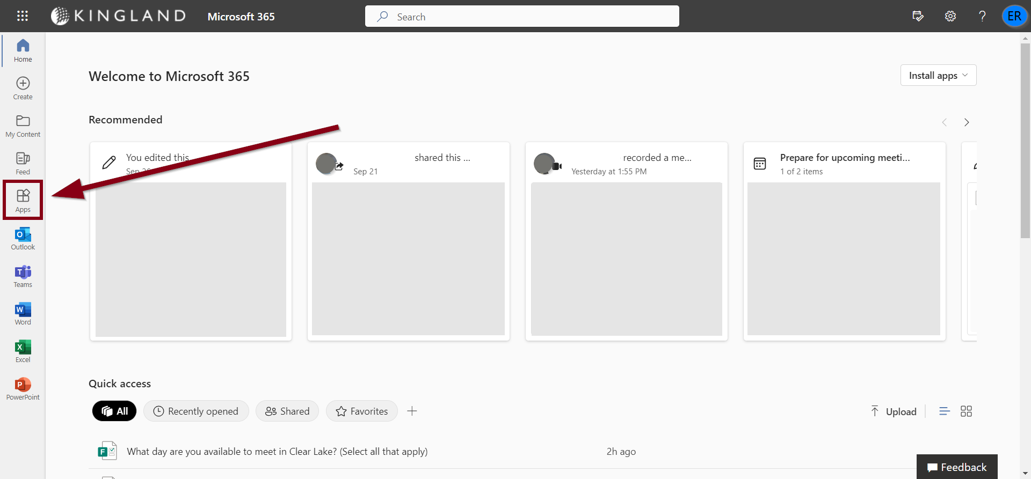The image size is (1031, 479).
Task: Open the Clear Lake meeting form
Action: 277,452
